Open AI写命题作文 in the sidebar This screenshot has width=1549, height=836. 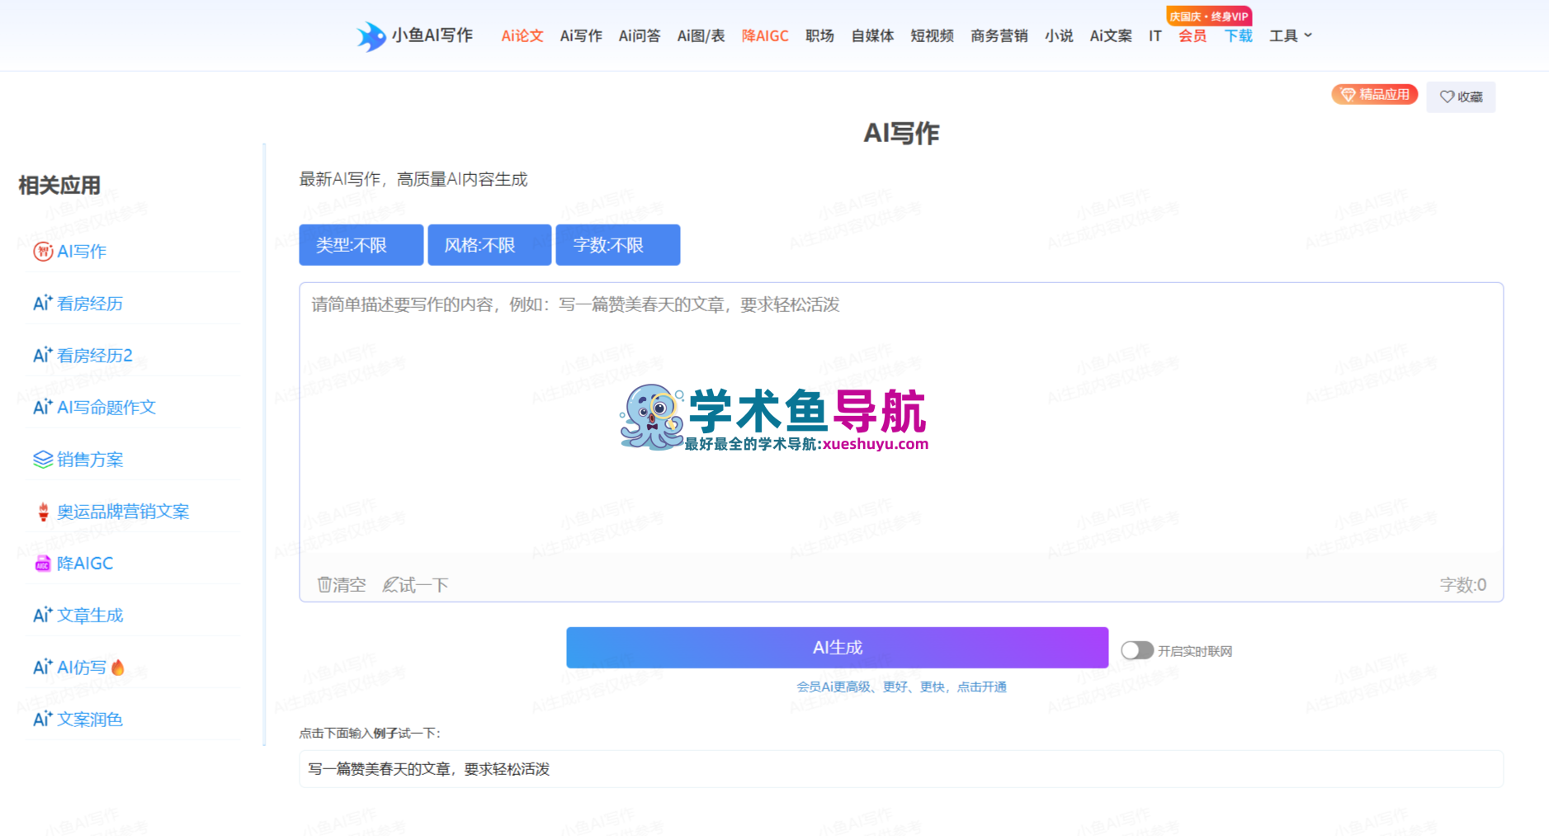point(106,407)
